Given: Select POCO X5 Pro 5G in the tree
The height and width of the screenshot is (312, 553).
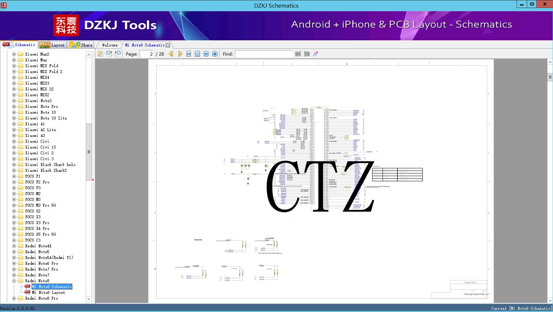Looking at the screenshot, I should pos(40,234).
